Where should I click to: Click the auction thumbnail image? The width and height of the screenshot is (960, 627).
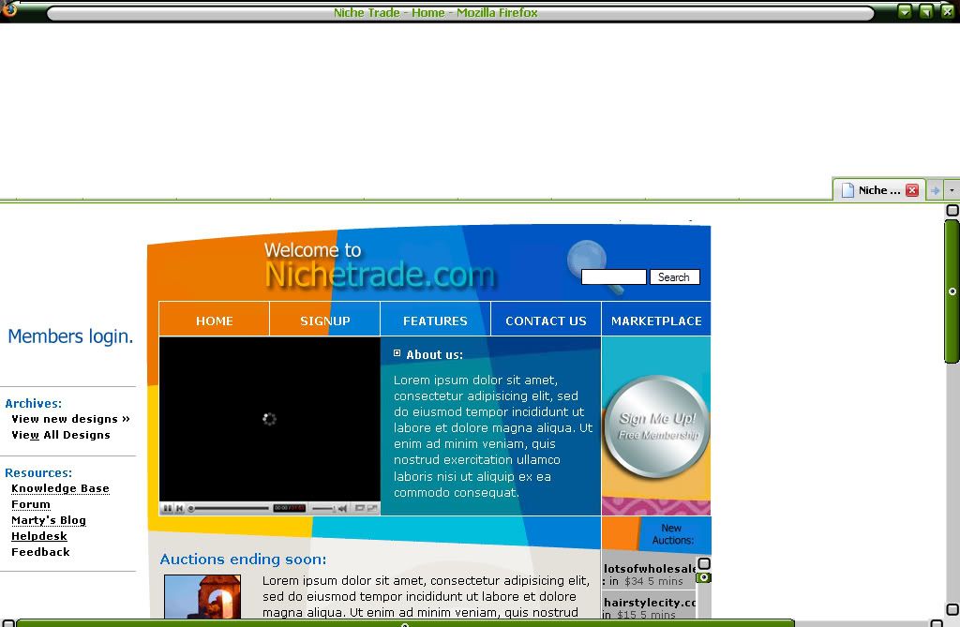point(202,596)
